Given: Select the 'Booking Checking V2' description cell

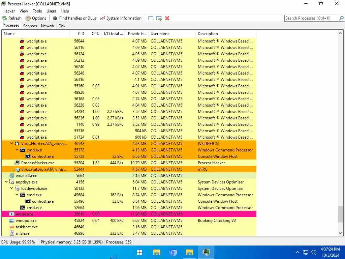Looking at the screenshot, I should pyautogui.click(x=217, y=221).
